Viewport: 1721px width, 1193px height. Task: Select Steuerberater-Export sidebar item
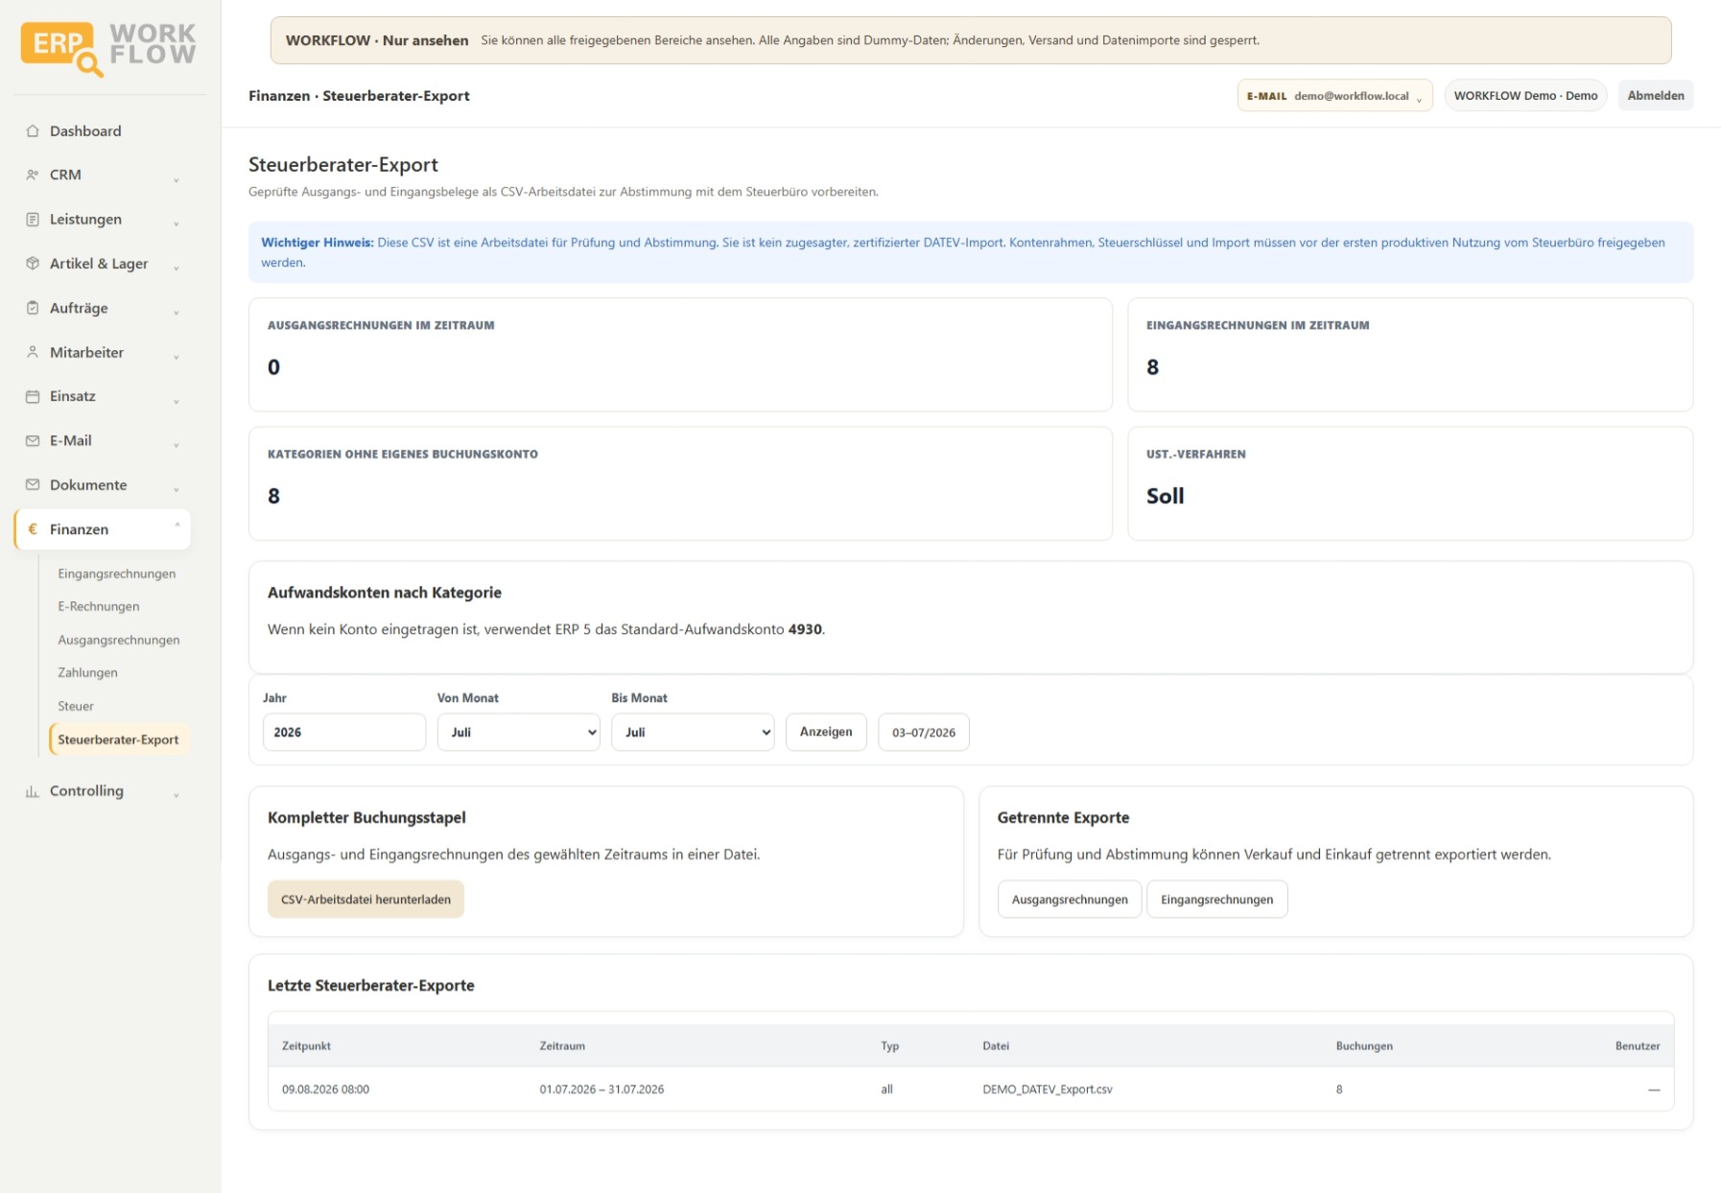pyautogui.click(x=119, y=739)
